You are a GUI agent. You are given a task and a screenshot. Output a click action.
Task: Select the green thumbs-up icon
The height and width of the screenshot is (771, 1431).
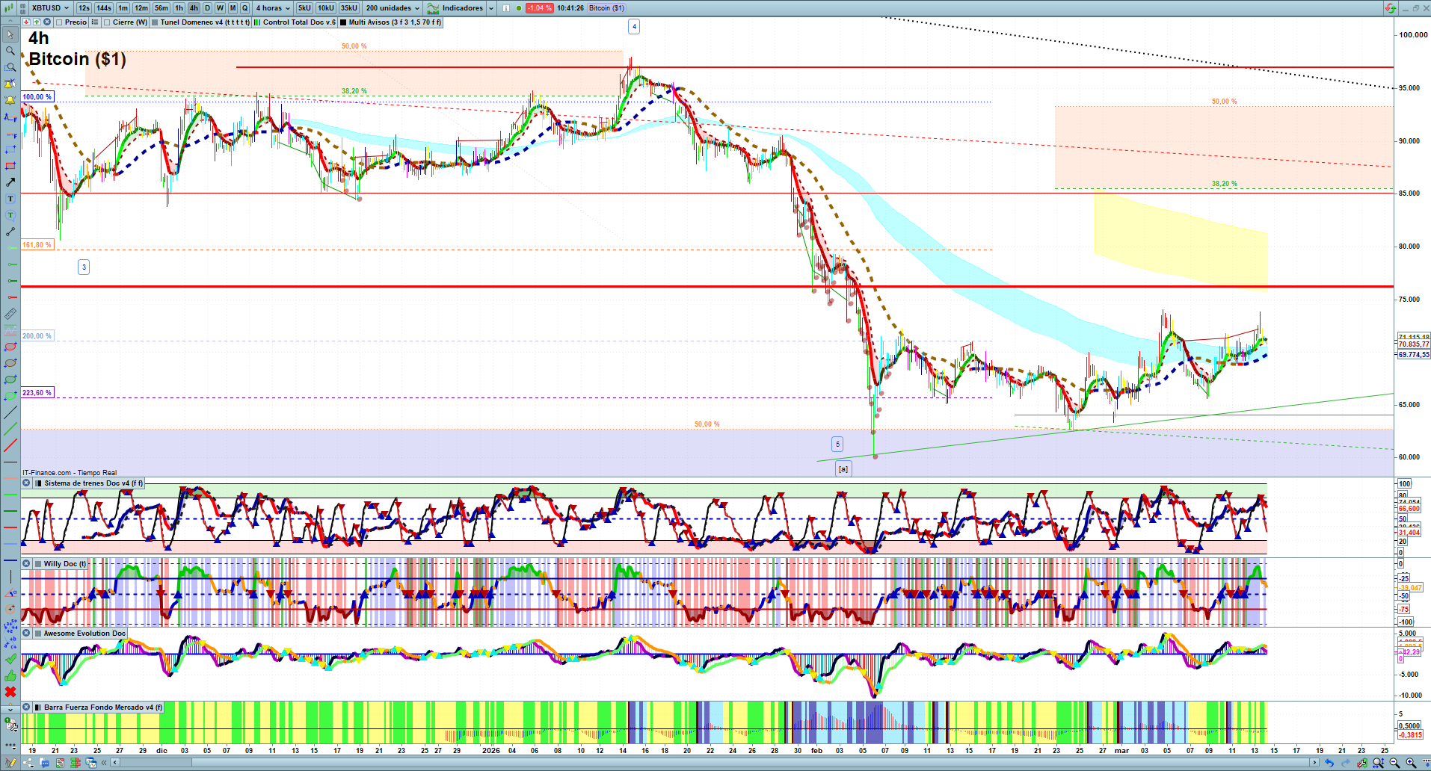click(x=10, y=675)
